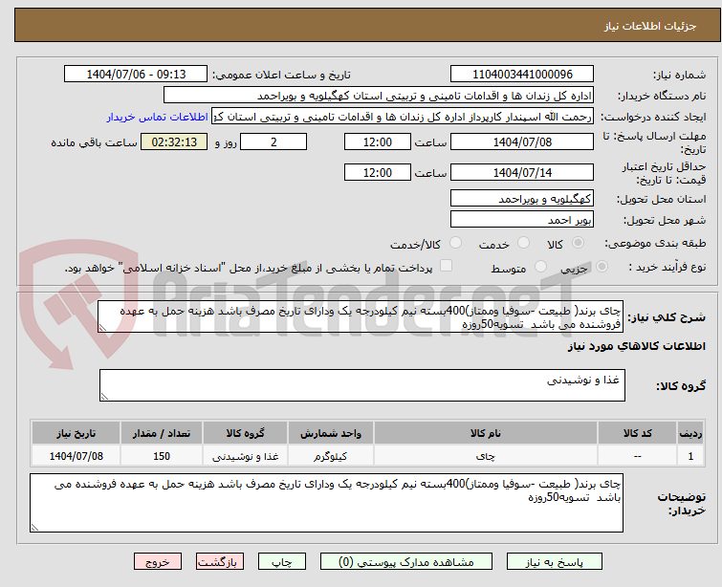Click the توضیحات خریدار text area
The image size is (722, 587).
326,503
